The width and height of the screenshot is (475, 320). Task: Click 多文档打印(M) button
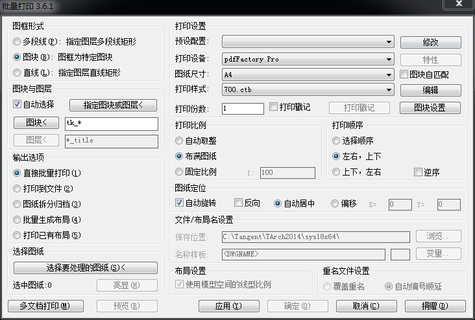pos(45,306)
